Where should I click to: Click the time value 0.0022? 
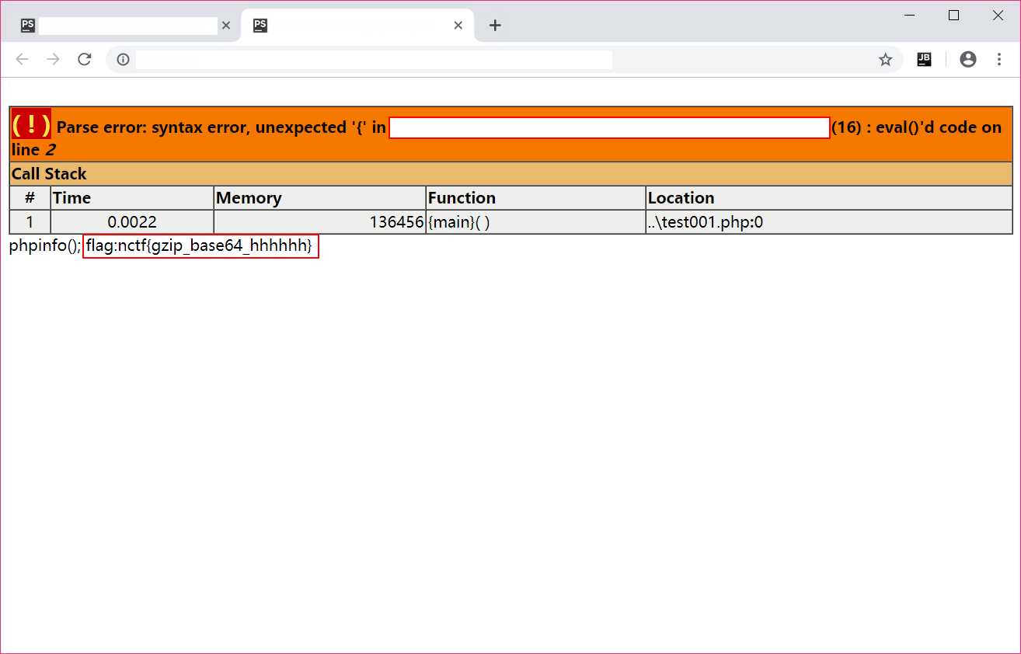click(x=132, y=222)
